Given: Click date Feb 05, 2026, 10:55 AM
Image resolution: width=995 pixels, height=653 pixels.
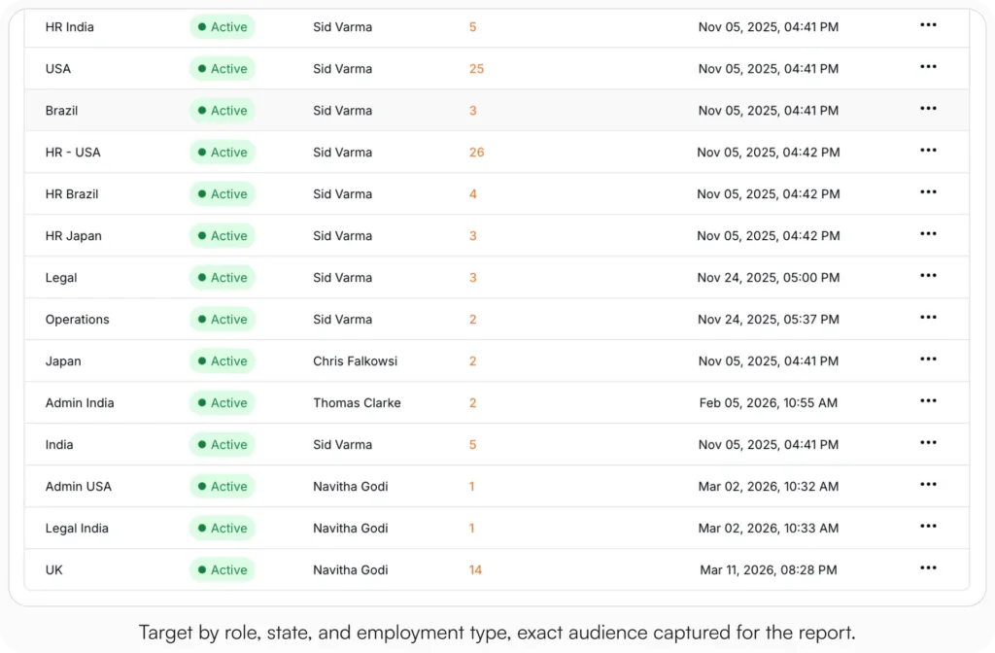Looking at the screenshot, I should 769,403.
